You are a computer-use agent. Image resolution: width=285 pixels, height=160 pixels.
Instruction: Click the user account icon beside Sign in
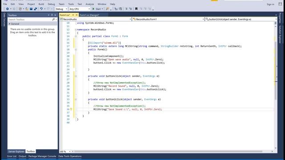coord(280,4)
